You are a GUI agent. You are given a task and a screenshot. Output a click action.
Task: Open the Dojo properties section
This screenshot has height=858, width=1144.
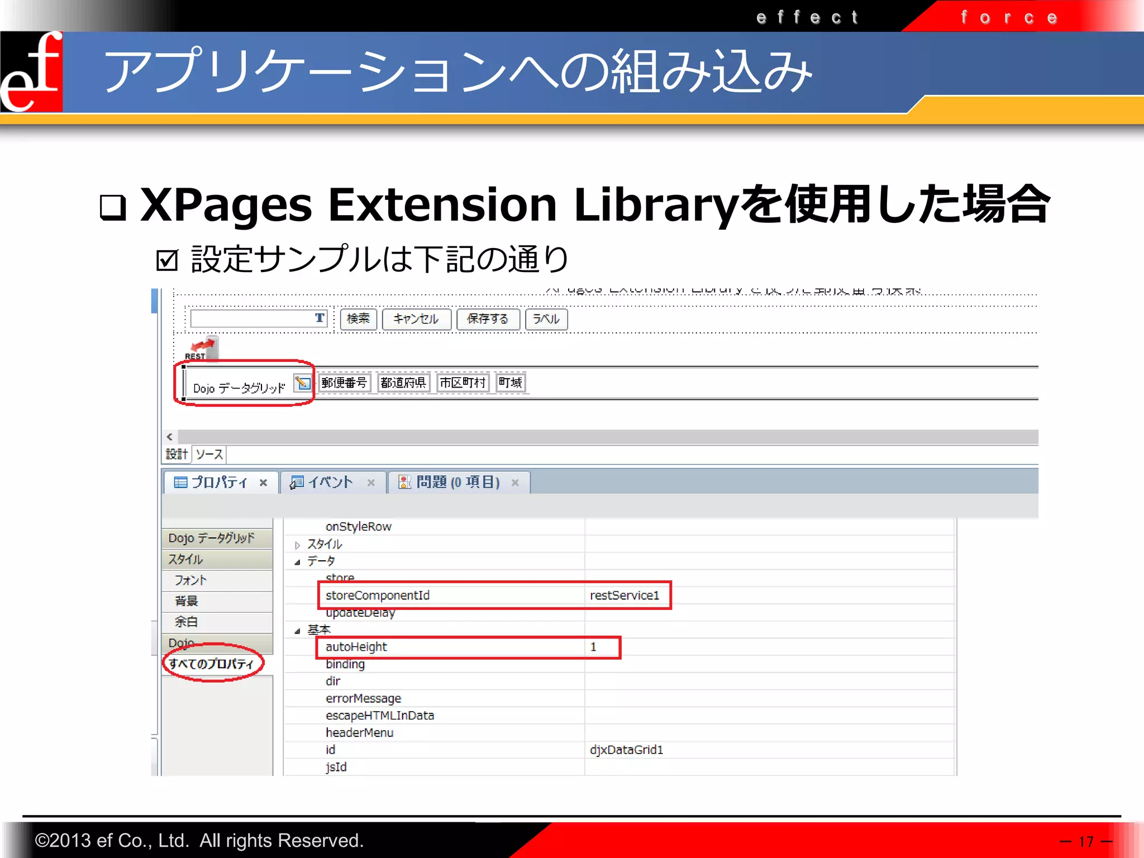tap(217, 643)
